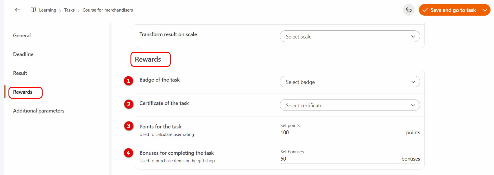
Task: Click the Learning book icon
Action: click(33, 10)
